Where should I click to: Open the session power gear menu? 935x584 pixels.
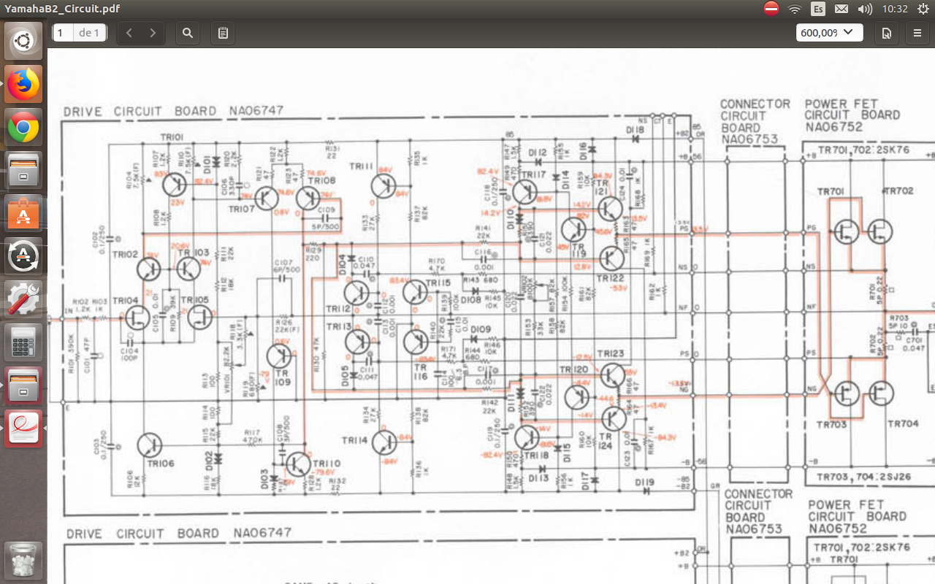click(x=922, y=9)
